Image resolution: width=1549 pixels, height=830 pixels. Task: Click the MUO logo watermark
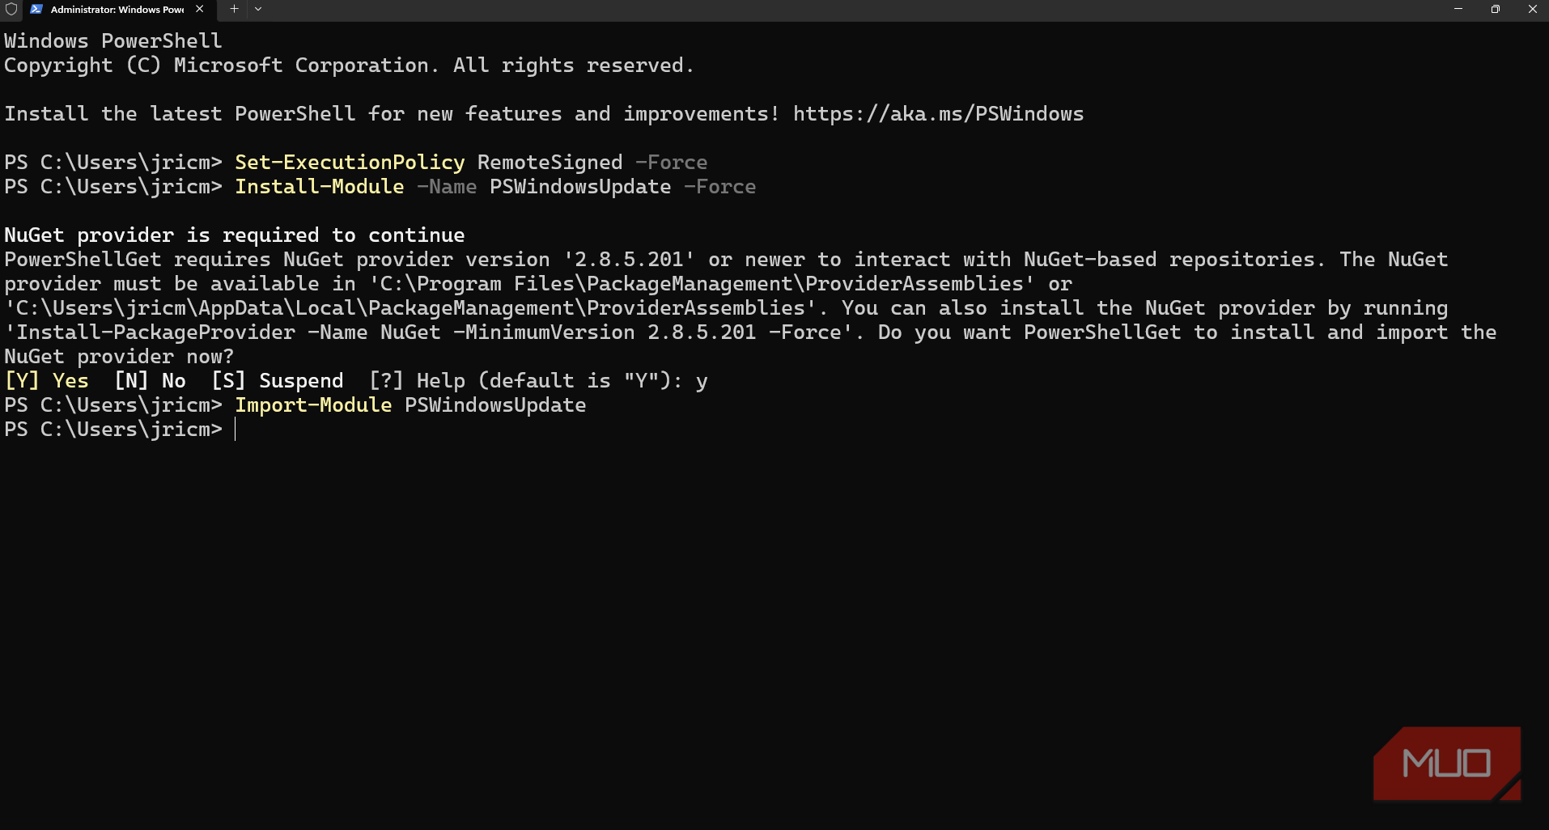1446,763
